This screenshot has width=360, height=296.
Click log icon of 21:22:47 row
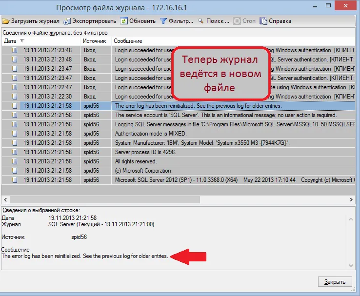click(x=15, y=87)
